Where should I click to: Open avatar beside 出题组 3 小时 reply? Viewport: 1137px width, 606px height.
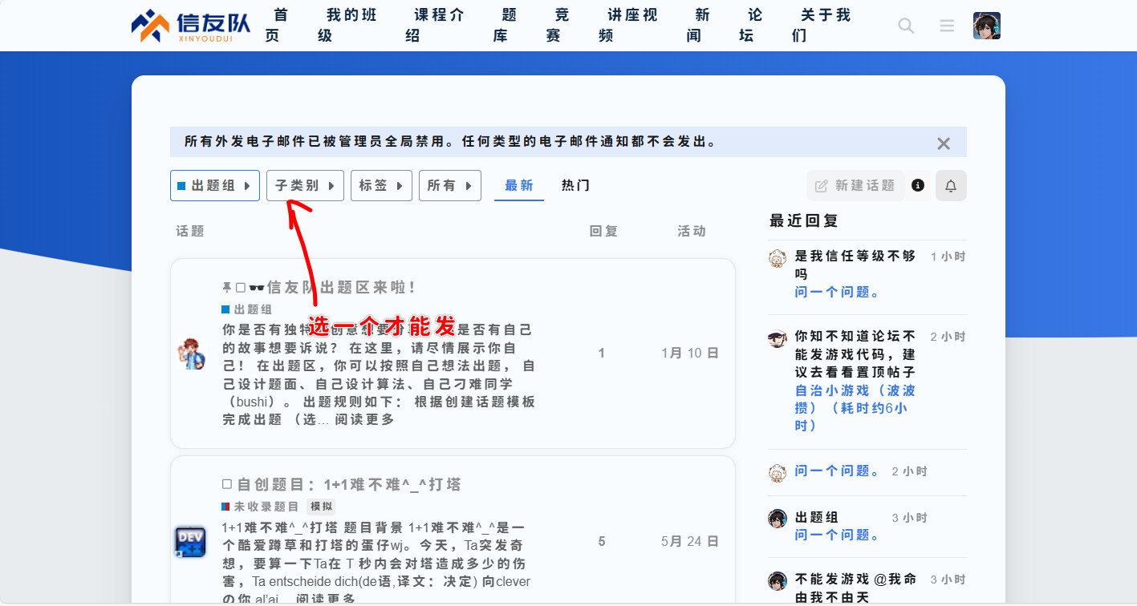pos(777,519)
